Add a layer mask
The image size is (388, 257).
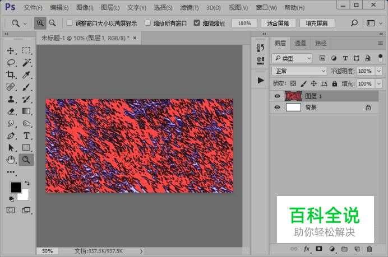pyautogui.click(x=319, y=249)
